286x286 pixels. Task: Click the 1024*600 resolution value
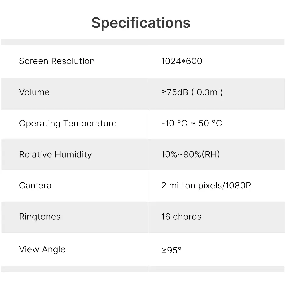[x=182, y=61]
